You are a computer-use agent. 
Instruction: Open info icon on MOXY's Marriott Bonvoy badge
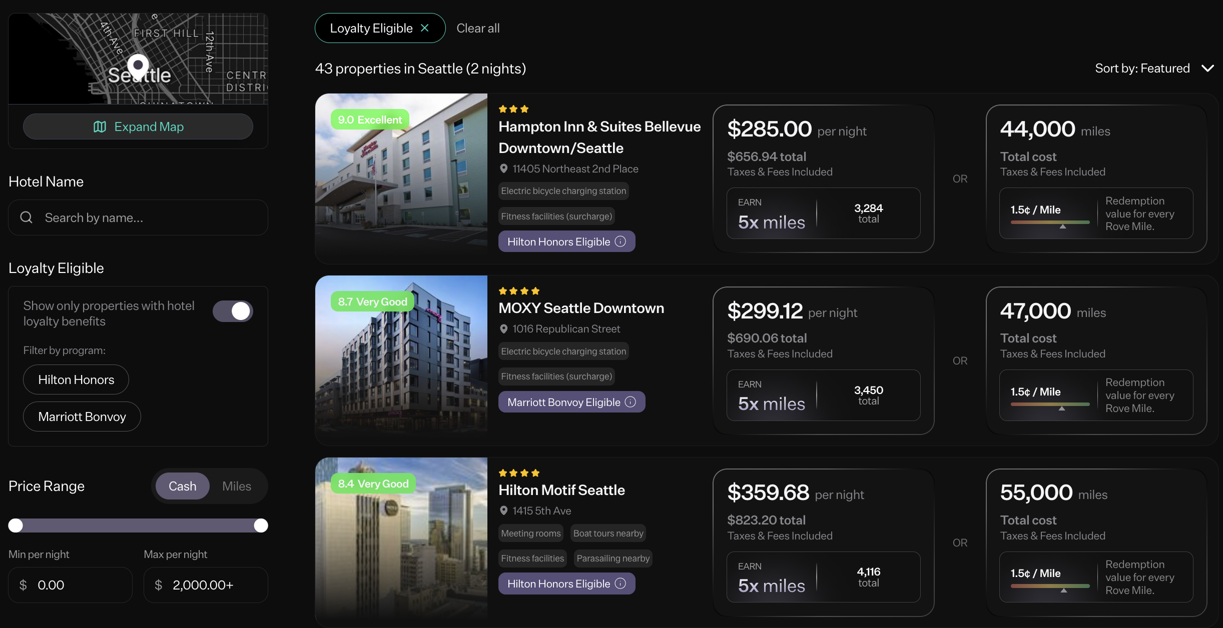(631, 401)
